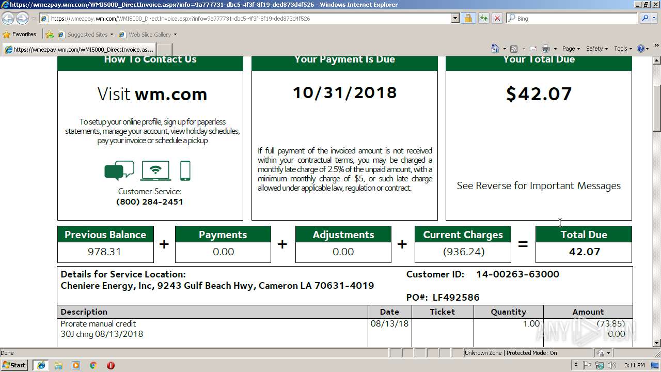661x372 pixels.
Task: Click the Bing search magnifier button
Action: click(644, 19)
